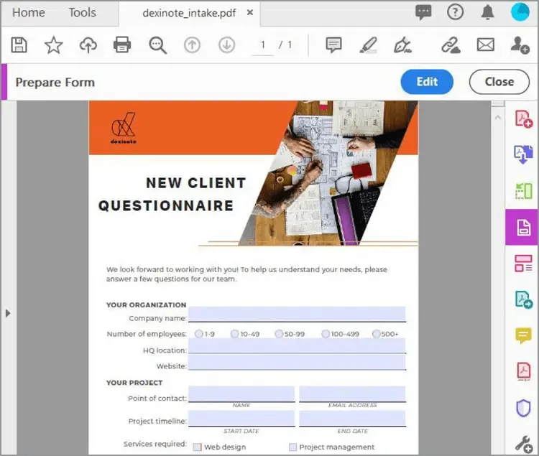Open Organize Pages tool in sidebar
This screenshot has width=539, height=456.
coord(523,191)
